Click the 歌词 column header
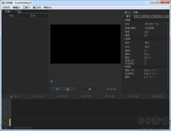 click(33, 16)
